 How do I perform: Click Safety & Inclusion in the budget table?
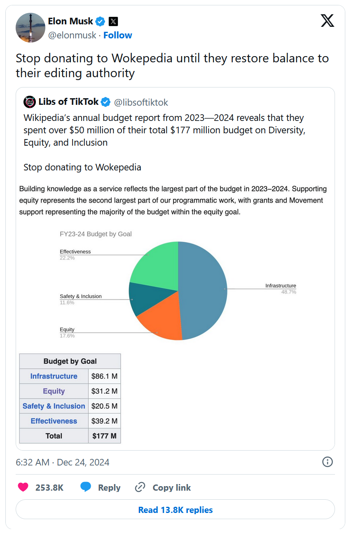54,406
